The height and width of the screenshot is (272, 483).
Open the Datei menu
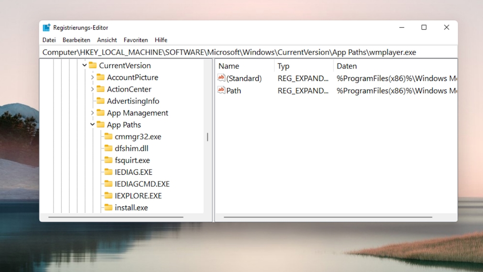[49, 40]
